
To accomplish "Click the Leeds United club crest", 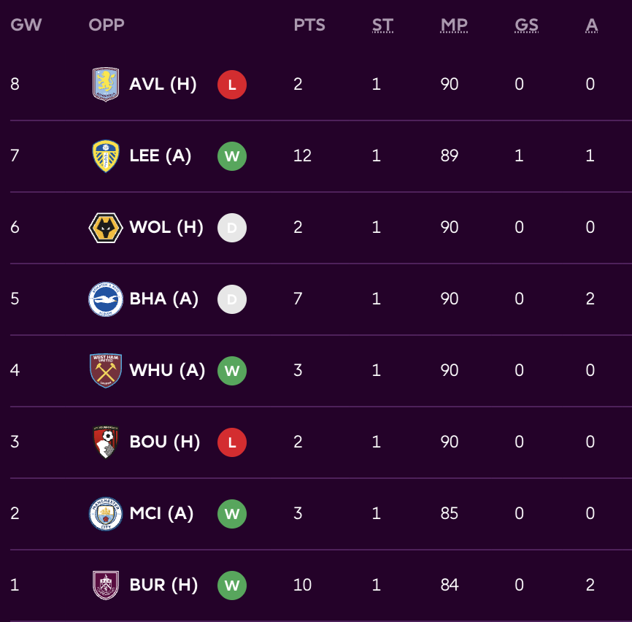I will coord(106,156).
